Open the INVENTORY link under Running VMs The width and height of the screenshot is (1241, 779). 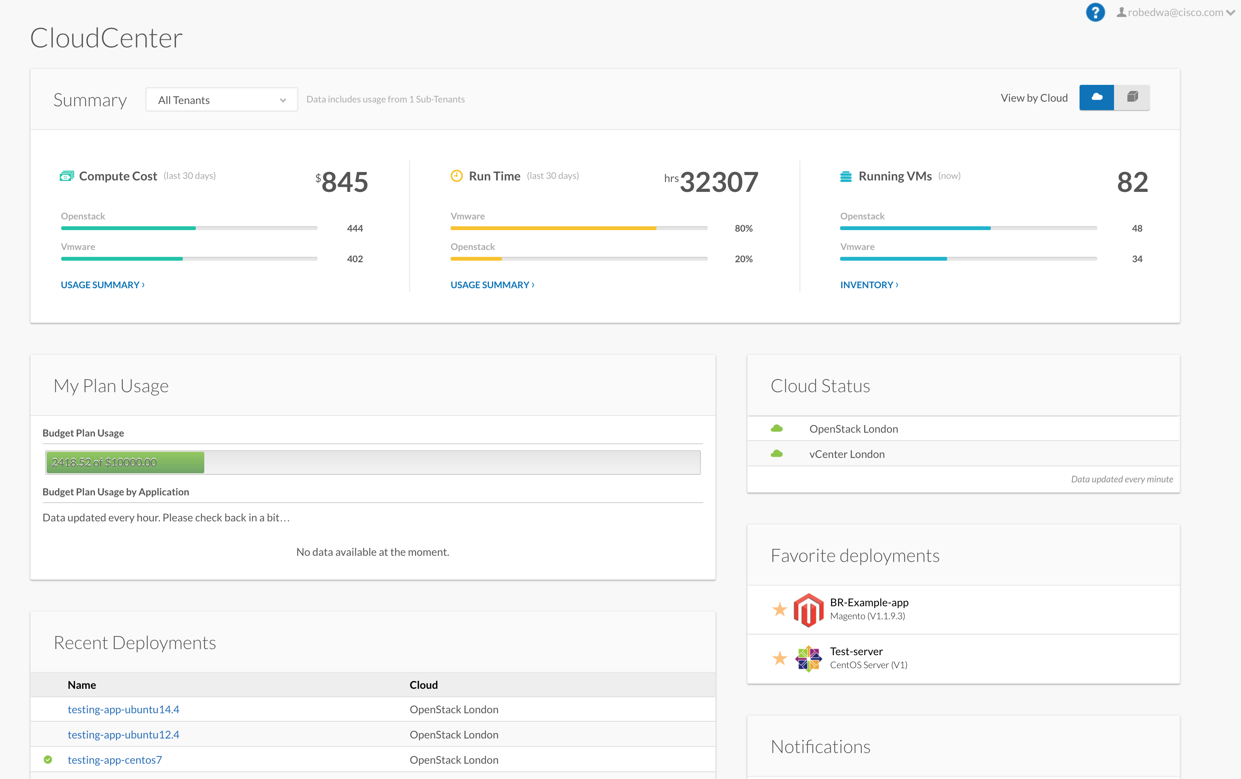[x=868, y=284]
